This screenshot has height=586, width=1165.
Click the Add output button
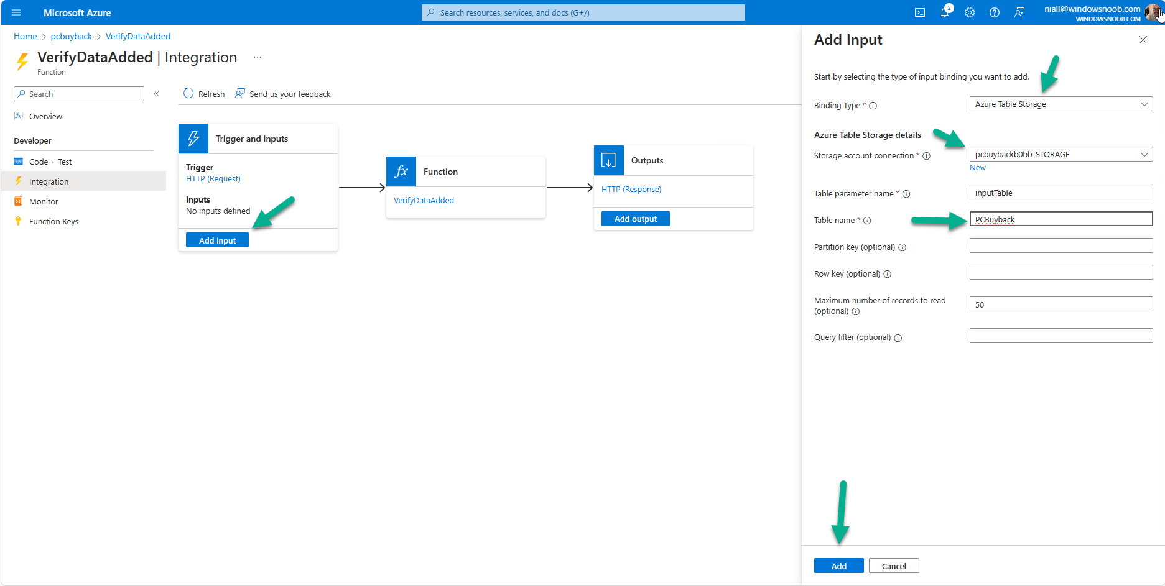[x=636, y=219]
